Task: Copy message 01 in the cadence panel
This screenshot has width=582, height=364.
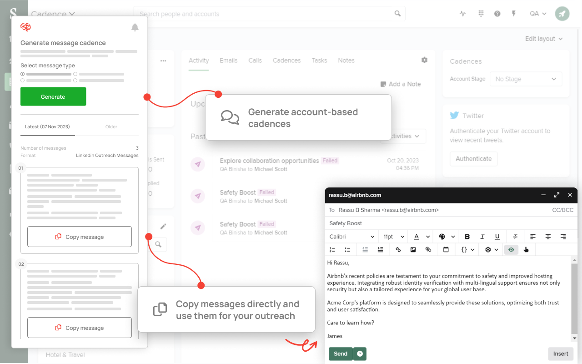Action: tap(80, 237)
